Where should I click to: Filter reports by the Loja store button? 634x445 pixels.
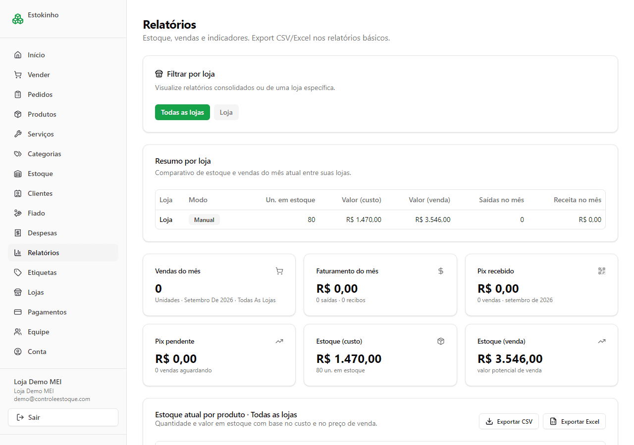pos(226,112)
